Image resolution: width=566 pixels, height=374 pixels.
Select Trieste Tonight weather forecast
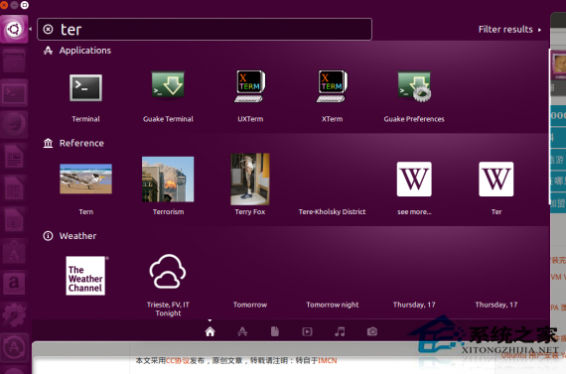(168, 272)
